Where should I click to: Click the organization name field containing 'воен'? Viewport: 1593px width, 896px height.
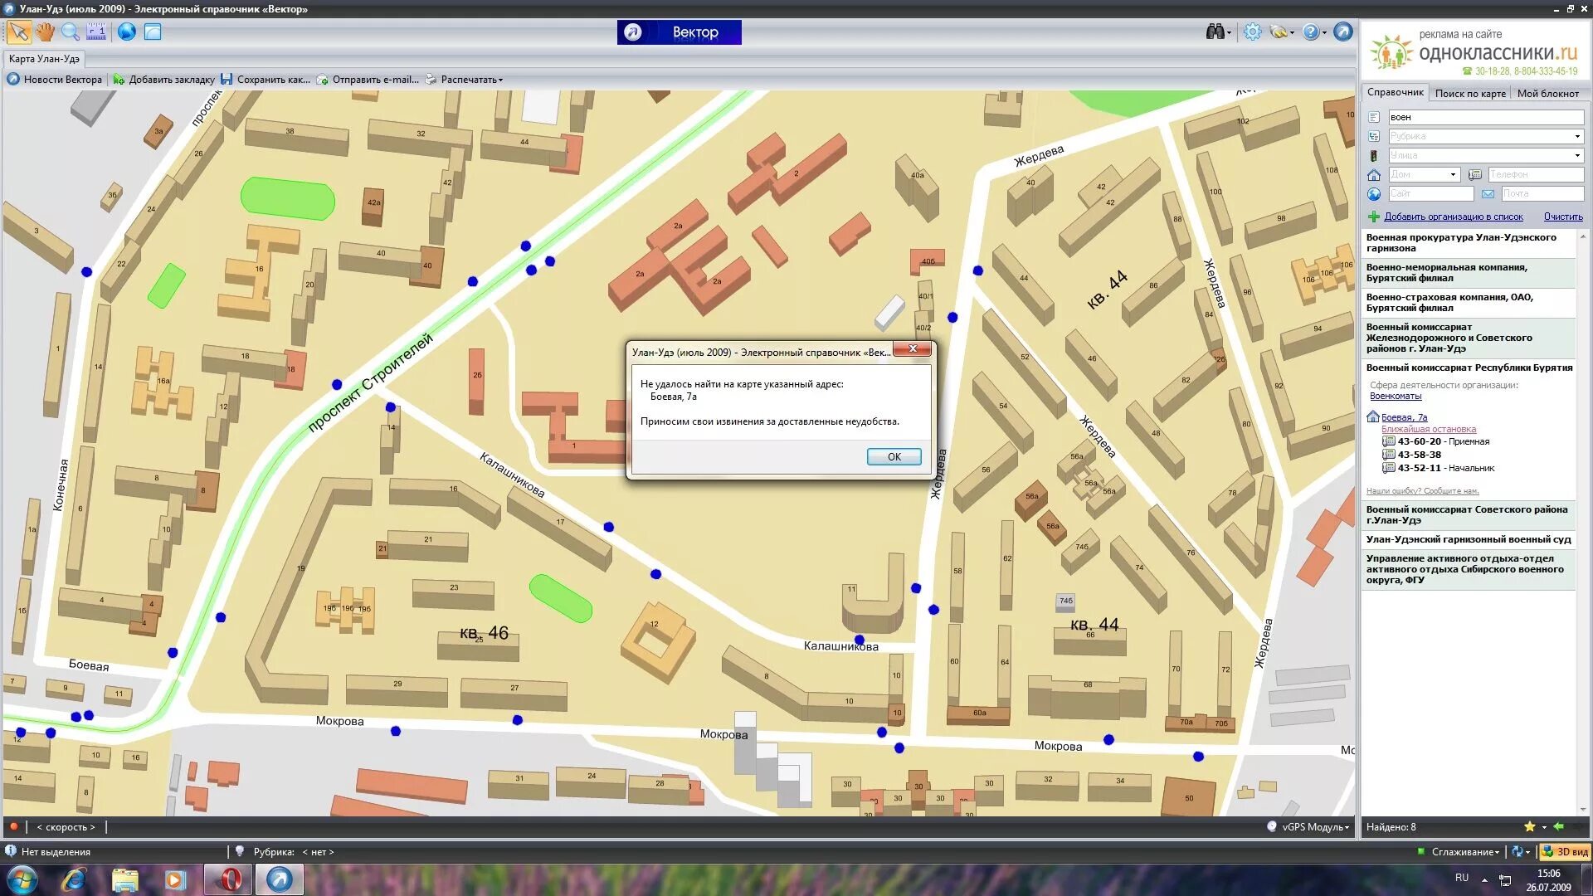coord(1486,117)
